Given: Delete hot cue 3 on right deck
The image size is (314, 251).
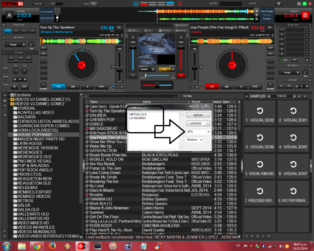Looking at the screenshot, I should [x=307, y=40].
